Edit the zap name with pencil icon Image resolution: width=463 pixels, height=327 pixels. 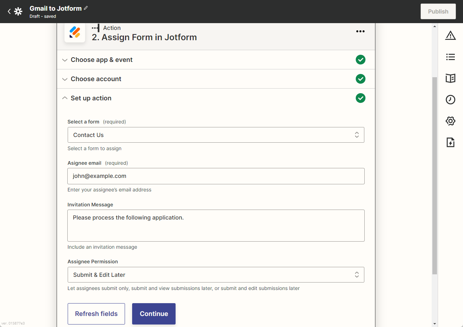pos(86,8)
